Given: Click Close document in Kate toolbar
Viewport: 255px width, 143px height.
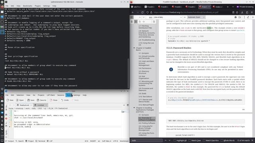Looking at the screenshot, I should click(x=53, y=100).
